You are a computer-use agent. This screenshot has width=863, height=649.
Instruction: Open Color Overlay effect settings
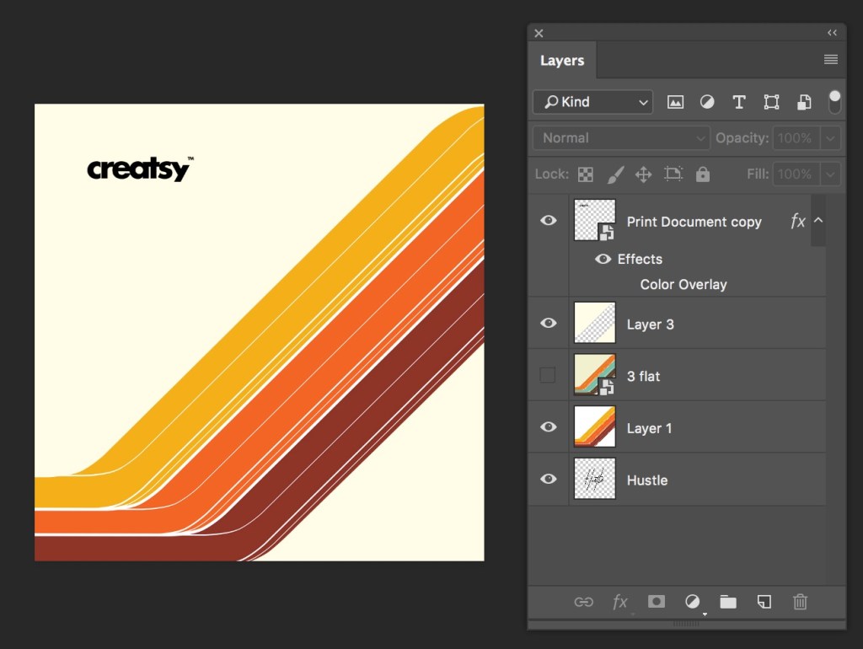pyautogui.click(x=683, y=284)
